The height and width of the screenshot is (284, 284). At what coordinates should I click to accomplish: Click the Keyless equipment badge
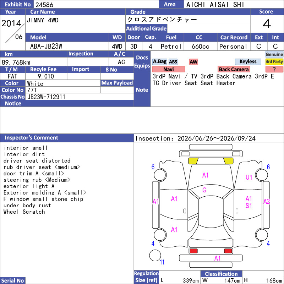pos(248,61)
